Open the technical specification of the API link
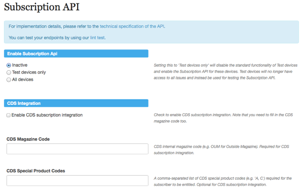 click(x=132, y=26)
